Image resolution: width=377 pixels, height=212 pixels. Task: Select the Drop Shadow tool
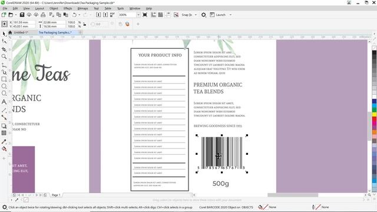click(x=4, y=126)
